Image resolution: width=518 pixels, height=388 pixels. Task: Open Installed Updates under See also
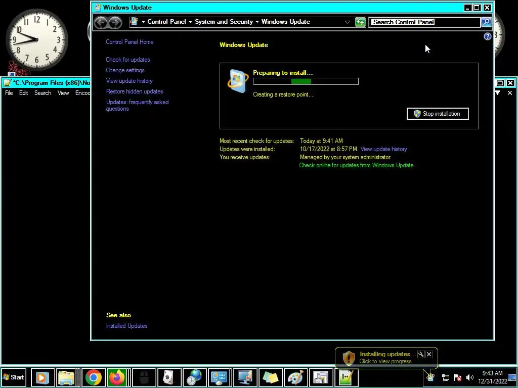(127, 326)
